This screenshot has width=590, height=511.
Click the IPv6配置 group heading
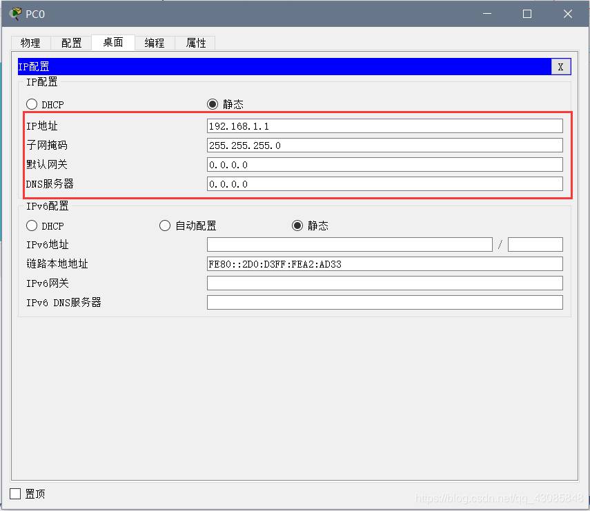coord(48,206)
